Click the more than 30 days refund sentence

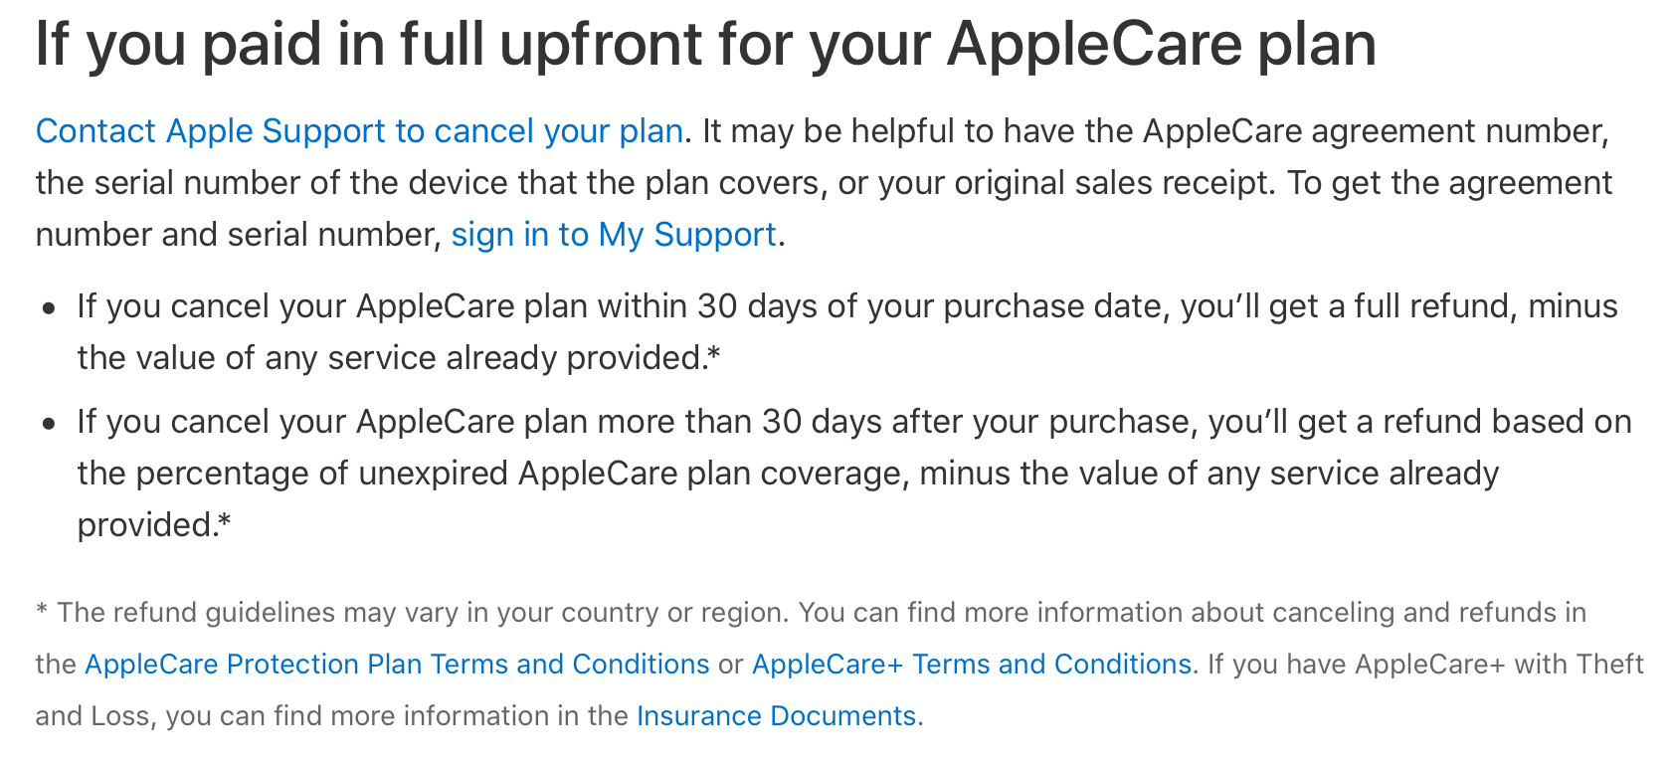click(854, 474)
